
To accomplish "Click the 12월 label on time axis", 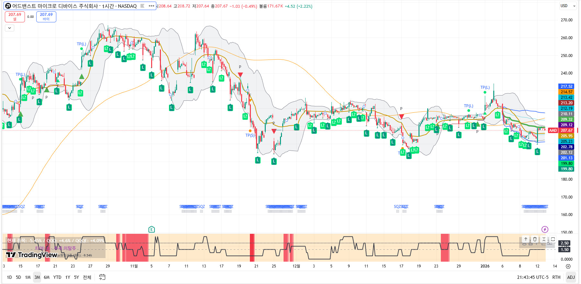I will click(x=296, y=266).
